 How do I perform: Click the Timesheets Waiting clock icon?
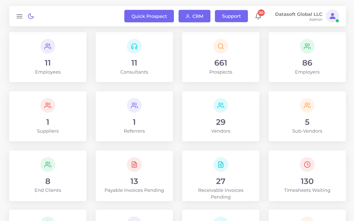pos(307,164)
